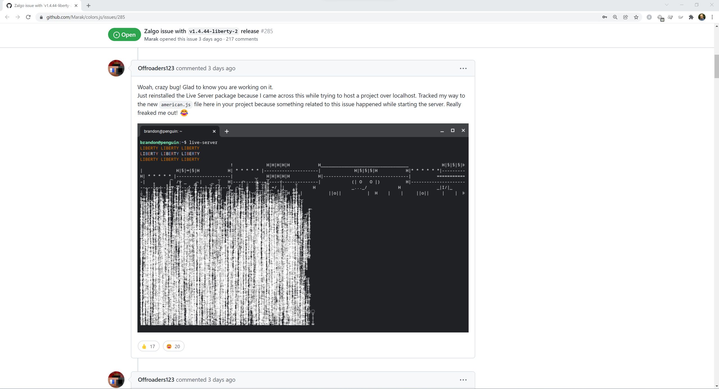The height and width of the screenshot is (389, 719).
Task: Select the Zalgo issue browser tab
Action: [42, 6]
